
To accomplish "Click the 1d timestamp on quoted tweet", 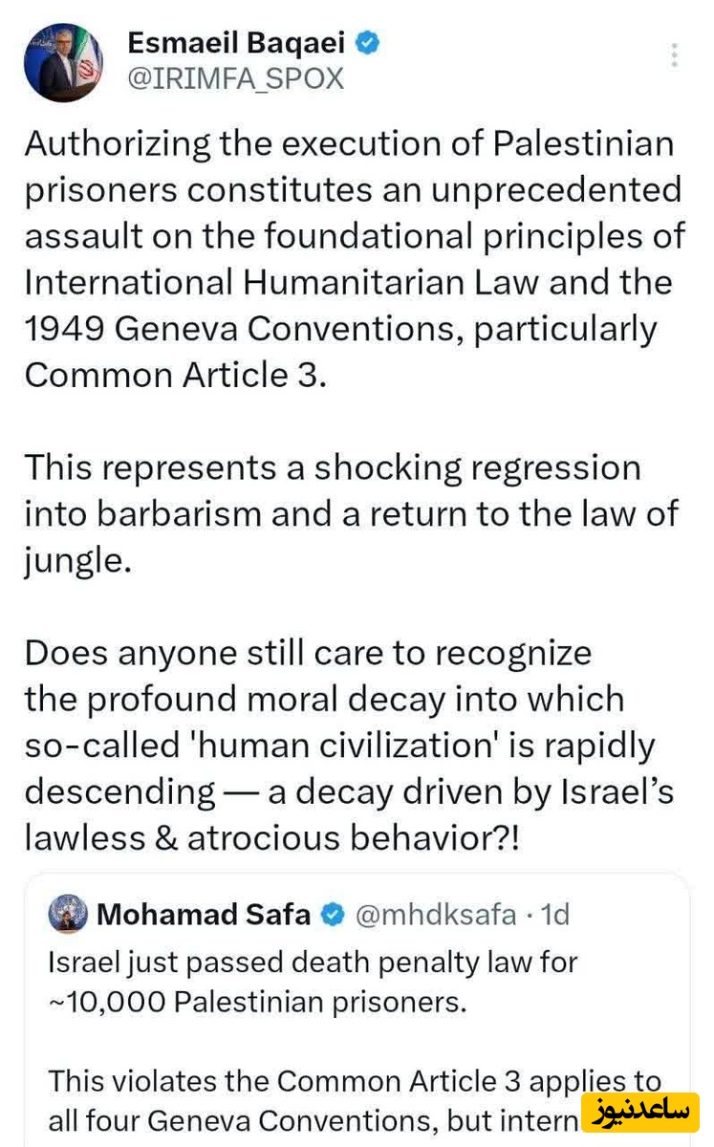I will 554,915.
